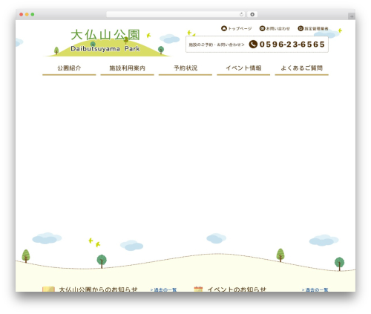Click the home icon beside トップページ
371x314 pixels.
coord(224,28)
